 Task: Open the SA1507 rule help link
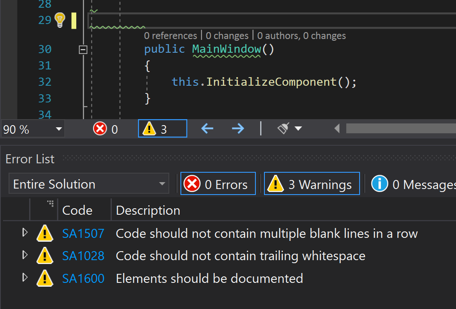(83, 234)
